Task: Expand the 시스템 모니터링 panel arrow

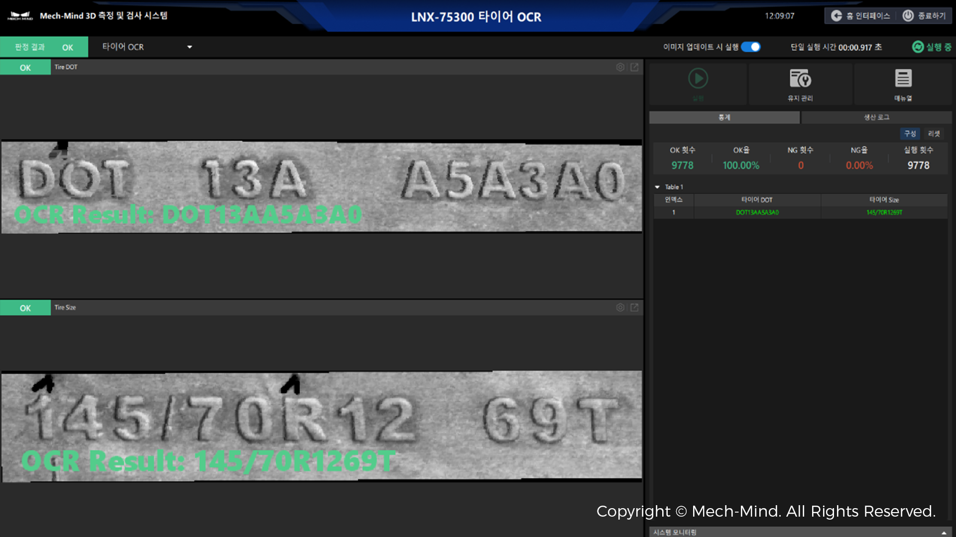Action: point(944,533)
